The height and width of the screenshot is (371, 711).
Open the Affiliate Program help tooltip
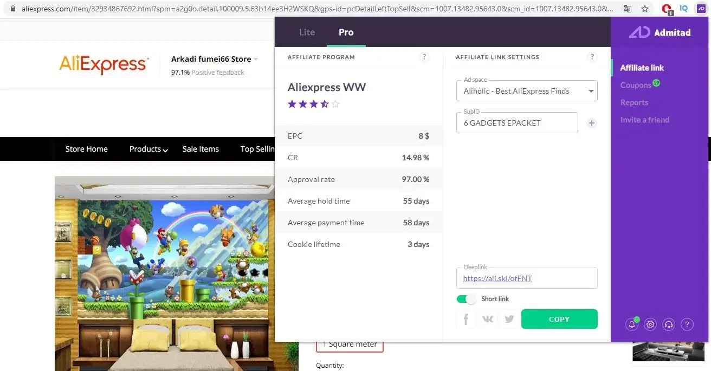click(424, 56)
